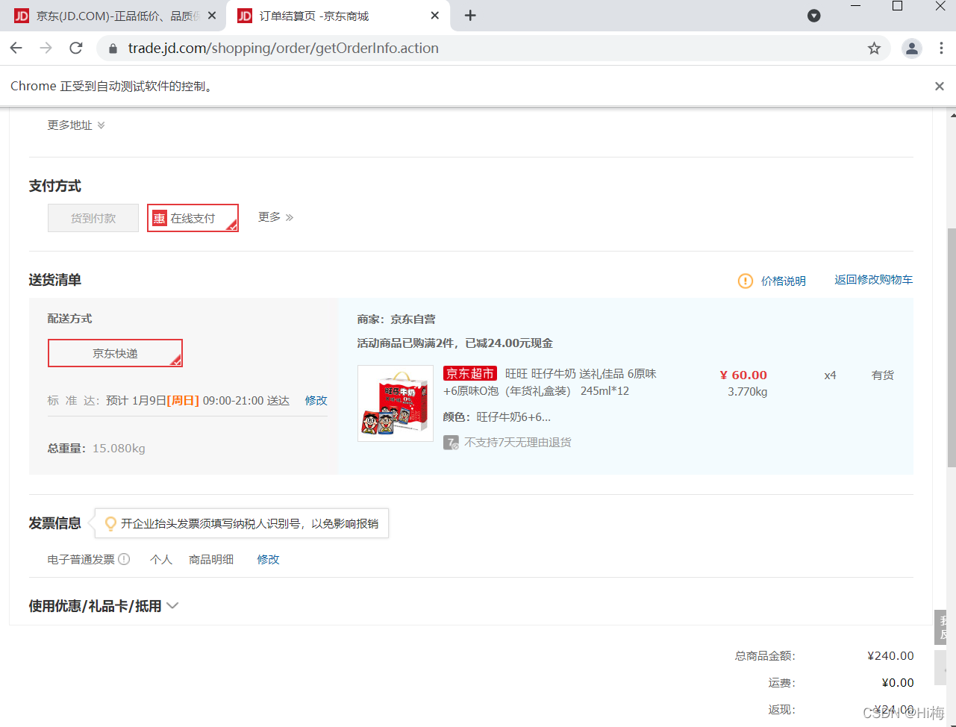The height and width of the screenshot is (727, 956).
Task: Click 修改 for invoice information
Action: [x=268, y=559]
